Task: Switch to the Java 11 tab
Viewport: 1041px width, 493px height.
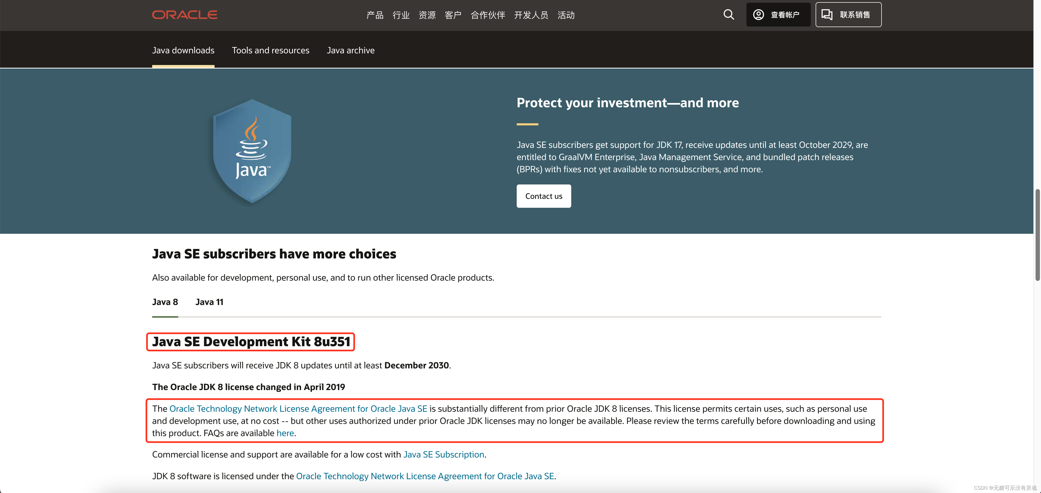Action: 209,302
